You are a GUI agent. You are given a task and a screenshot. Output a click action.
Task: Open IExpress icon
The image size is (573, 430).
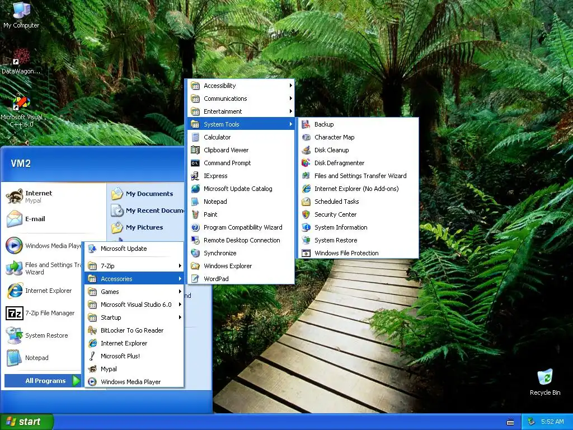(x=195, y=176)
